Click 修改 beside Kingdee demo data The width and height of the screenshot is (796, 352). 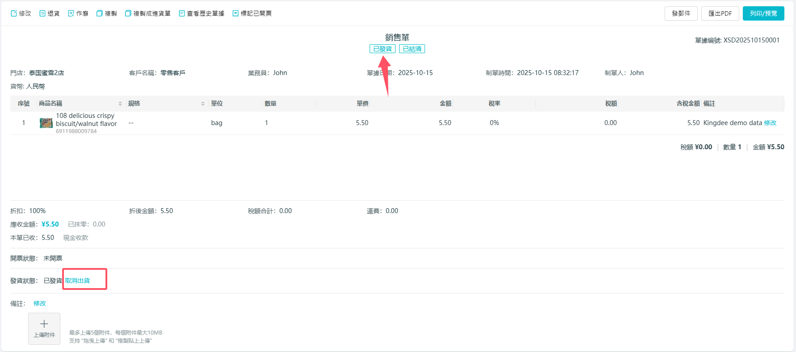pyautogui.click(x=770, y=123)
